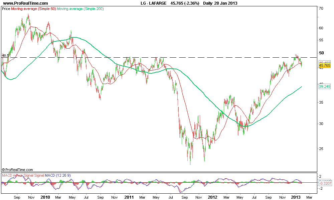Click the green 39.245 moving average tag
The image size is (334, 200).
[x=325, y=86]
